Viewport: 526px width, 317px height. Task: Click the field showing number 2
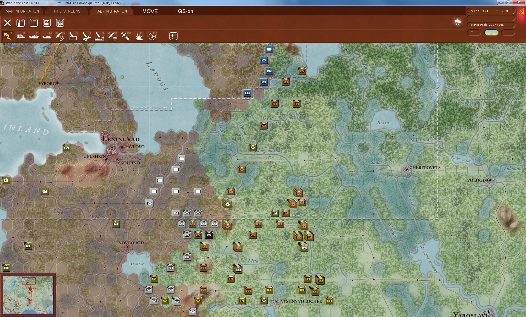(x=474, y=33)
